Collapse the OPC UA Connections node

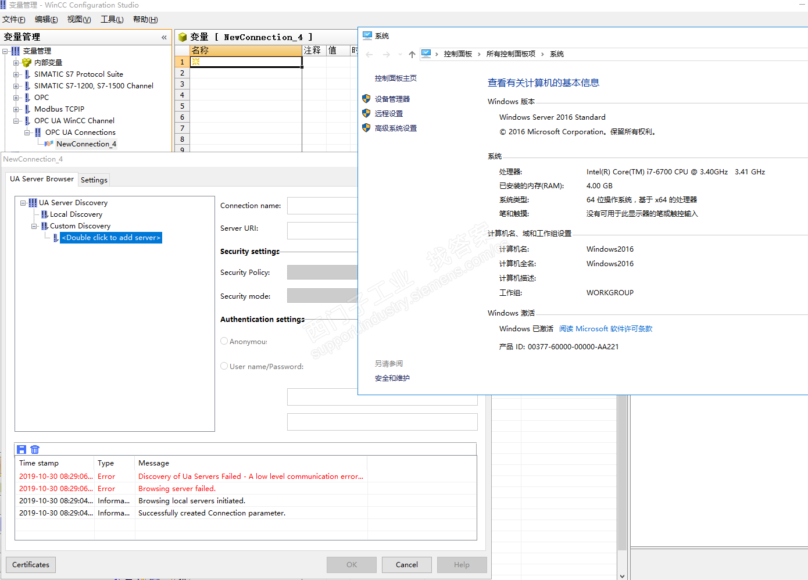point(27,133)
